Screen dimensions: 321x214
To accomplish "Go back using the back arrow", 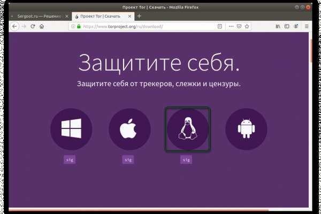I will tap(15, 26).
